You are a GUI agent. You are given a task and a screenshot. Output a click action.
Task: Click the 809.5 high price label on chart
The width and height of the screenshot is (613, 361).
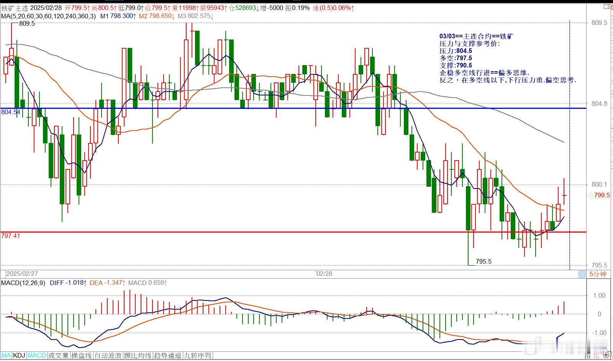click(x=27, y=23)
